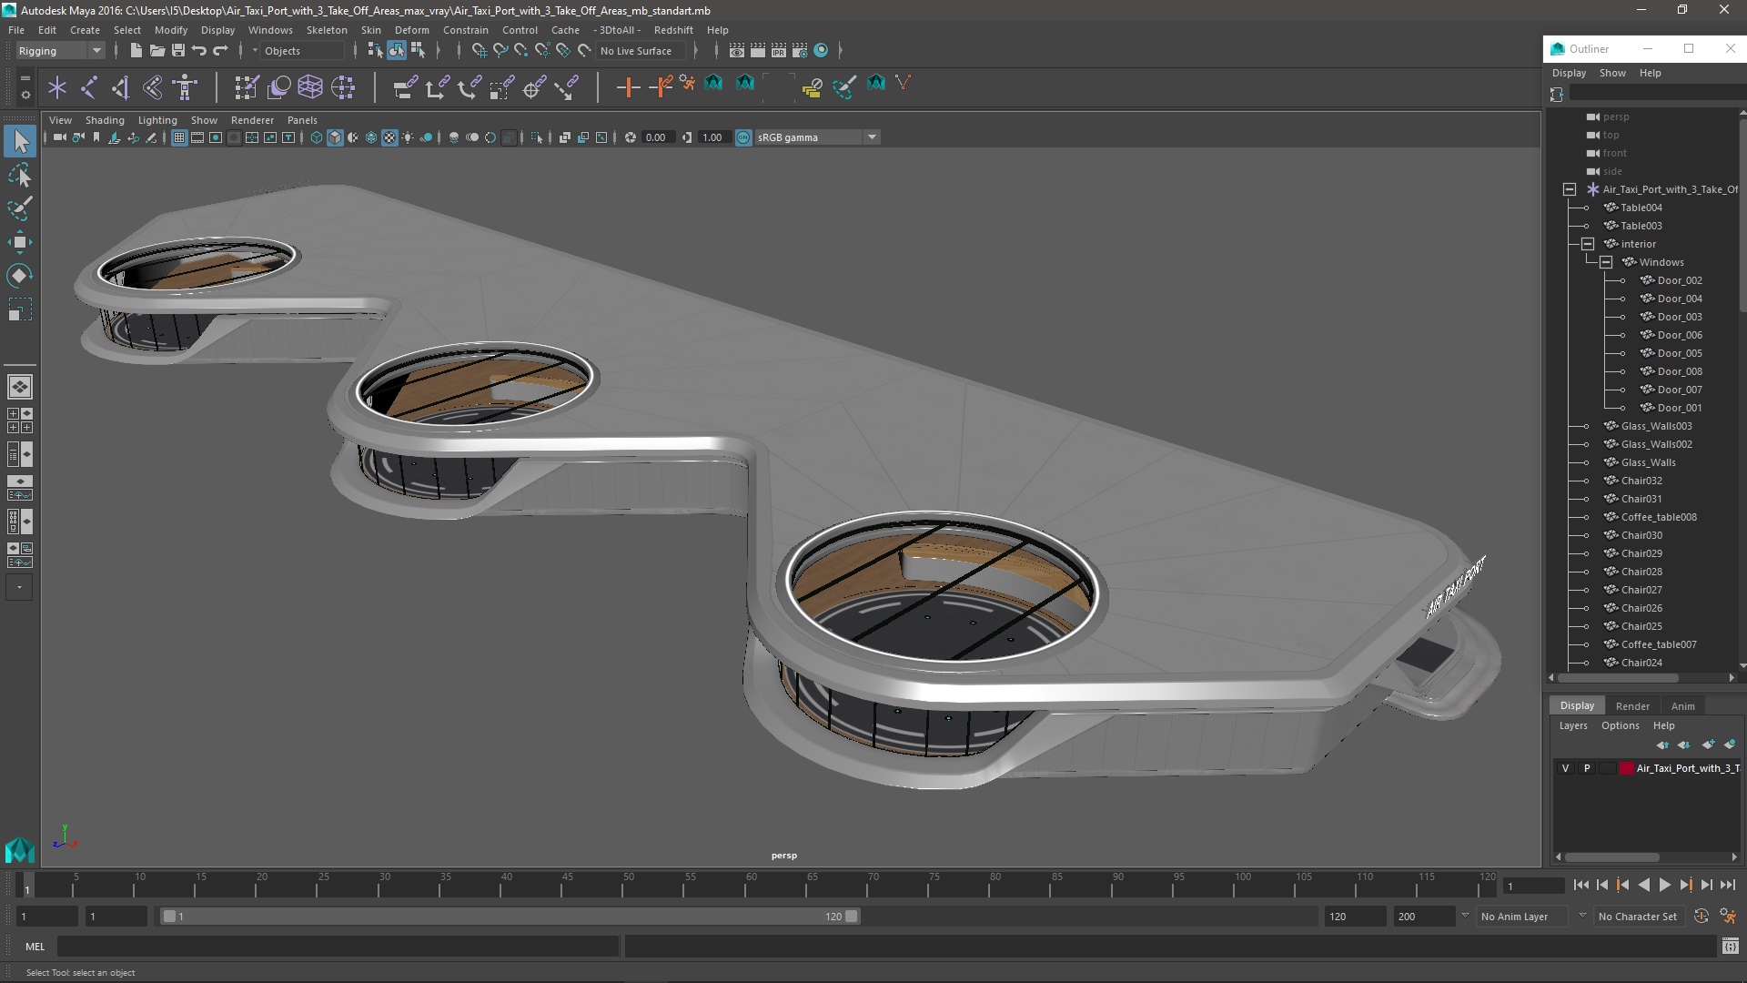Toggle textured display in the viewport toolbar
Screen dimensions: 1747x983
tap(389, 137)
